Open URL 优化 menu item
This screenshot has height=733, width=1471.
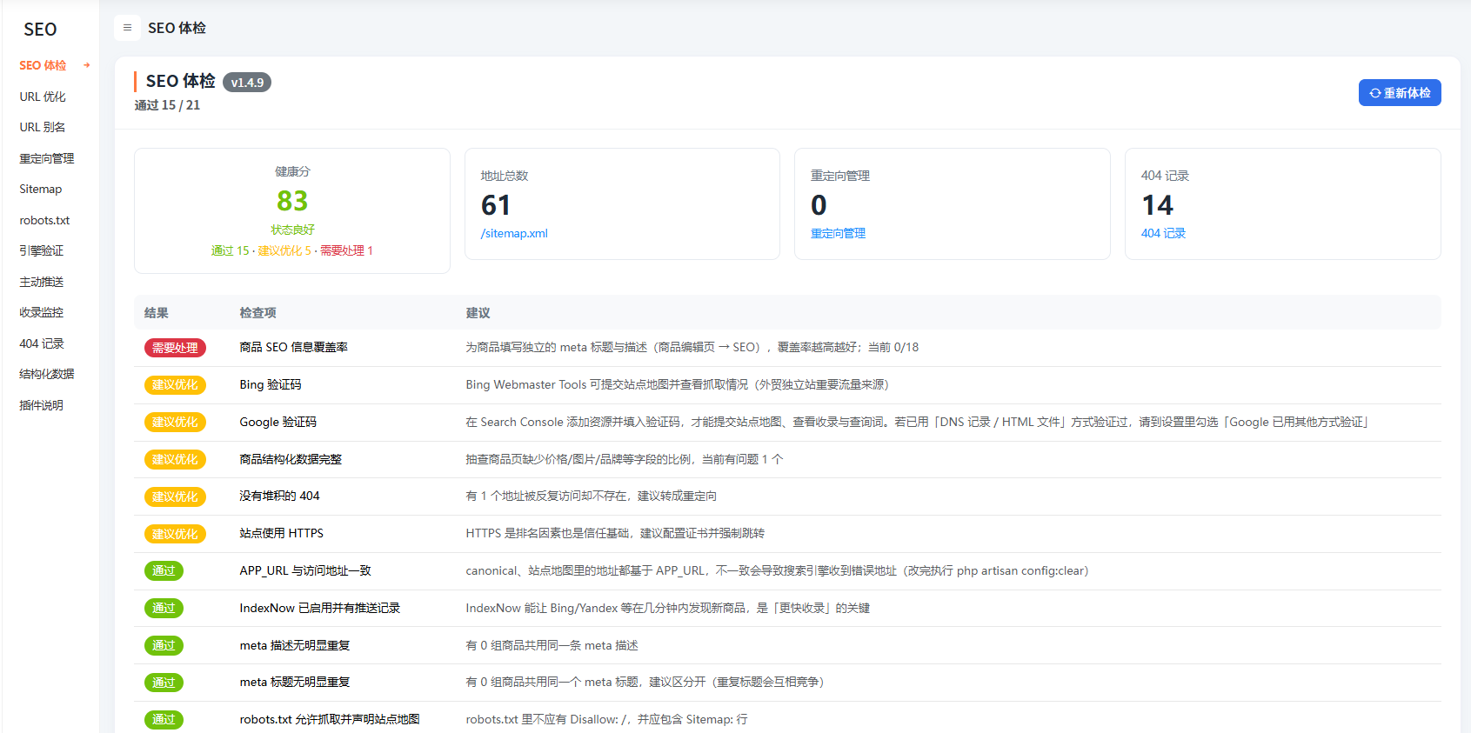[43, 97]
